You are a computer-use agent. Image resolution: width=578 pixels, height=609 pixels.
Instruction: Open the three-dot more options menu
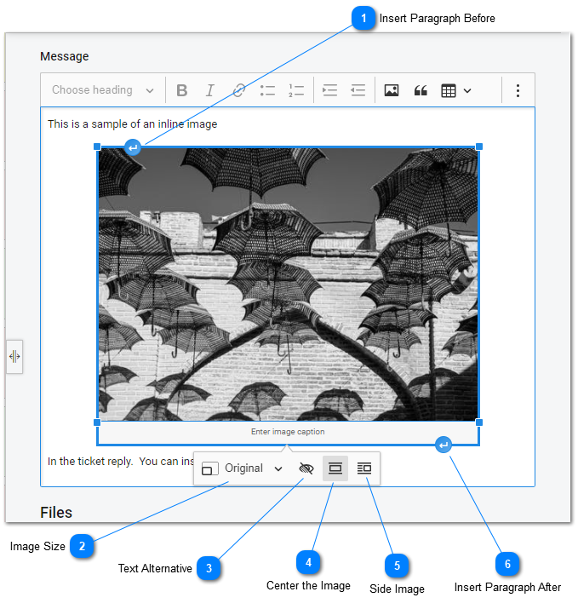[518, 90]
